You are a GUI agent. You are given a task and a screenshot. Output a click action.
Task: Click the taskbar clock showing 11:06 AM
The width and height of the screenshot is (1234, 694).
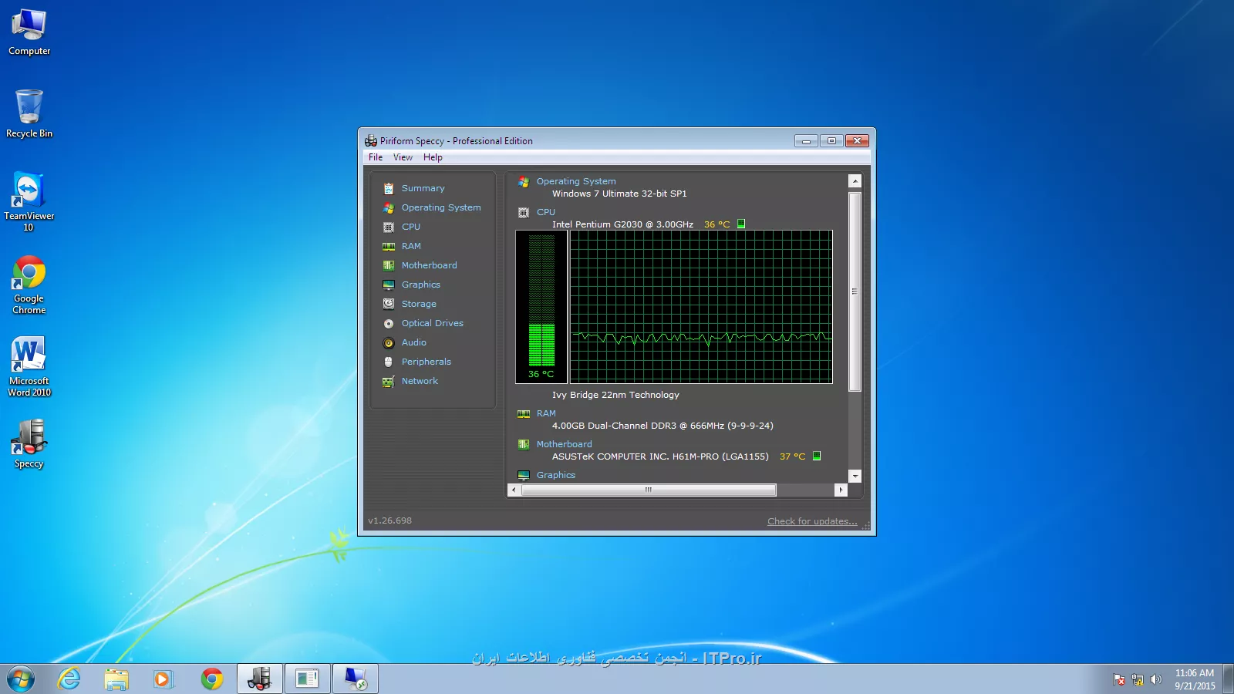click(1195, 679)
